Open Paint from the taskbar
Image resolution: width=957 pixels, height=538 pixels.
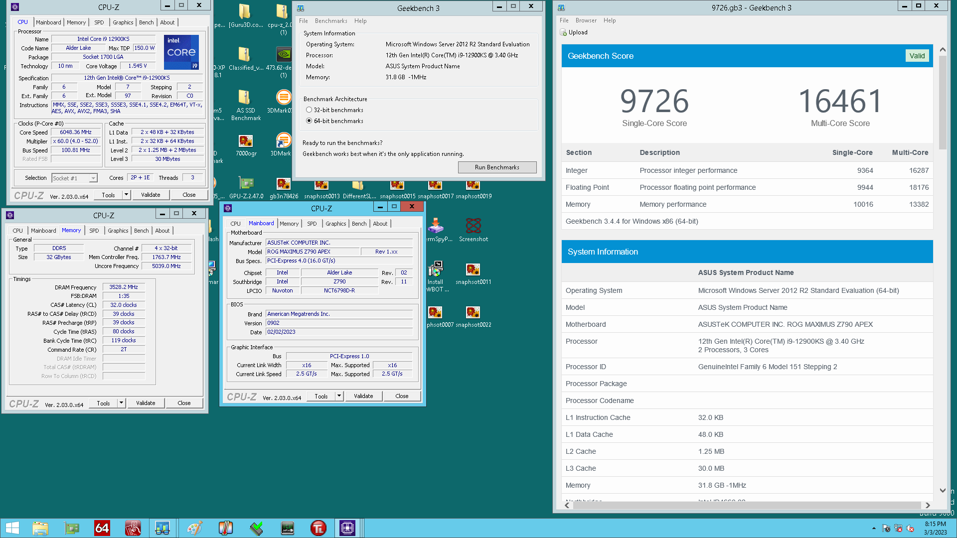[194, 528]
